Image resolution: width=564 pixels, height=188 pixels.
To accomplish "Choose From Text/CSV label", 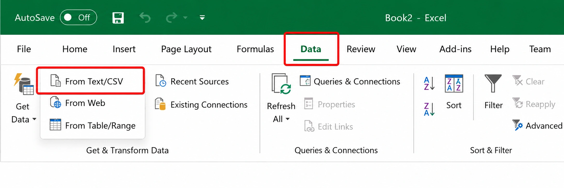I will (x=94, y=82).
